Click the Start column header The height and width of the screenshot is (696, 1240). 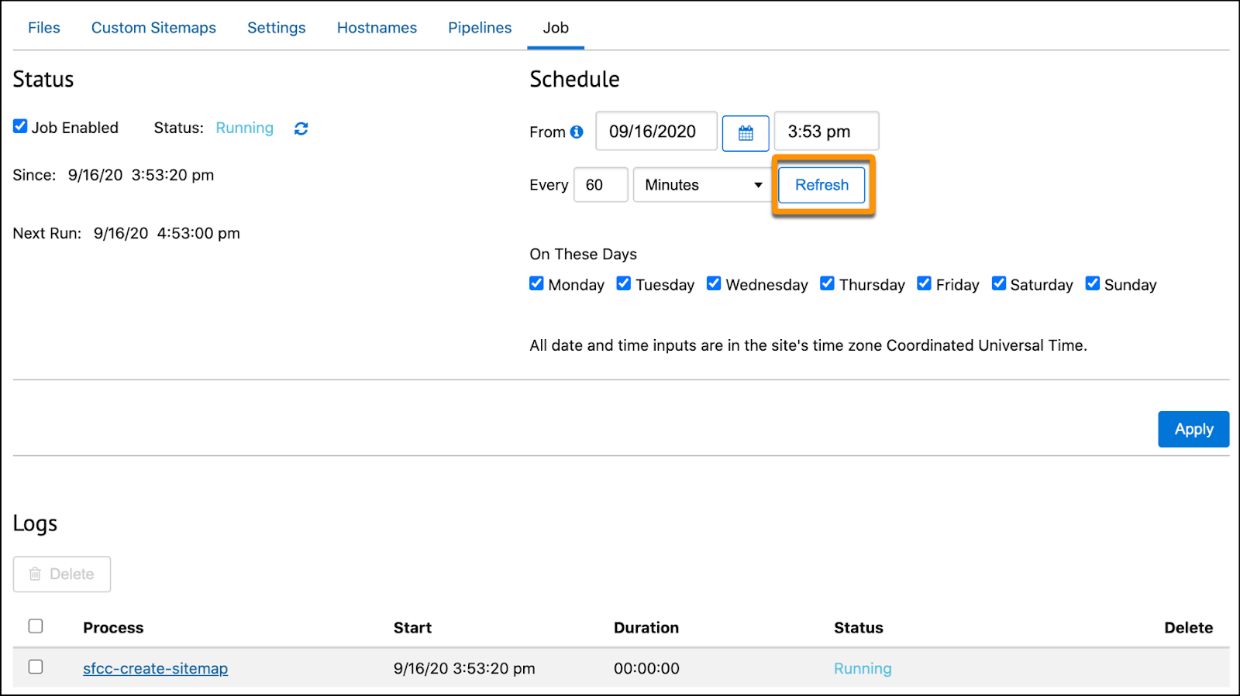(x=412, y=628)
